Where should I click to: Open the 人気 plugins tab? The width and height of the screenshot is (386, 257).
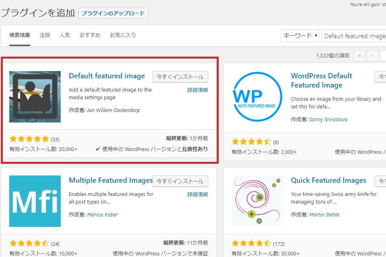pos(65,35)
